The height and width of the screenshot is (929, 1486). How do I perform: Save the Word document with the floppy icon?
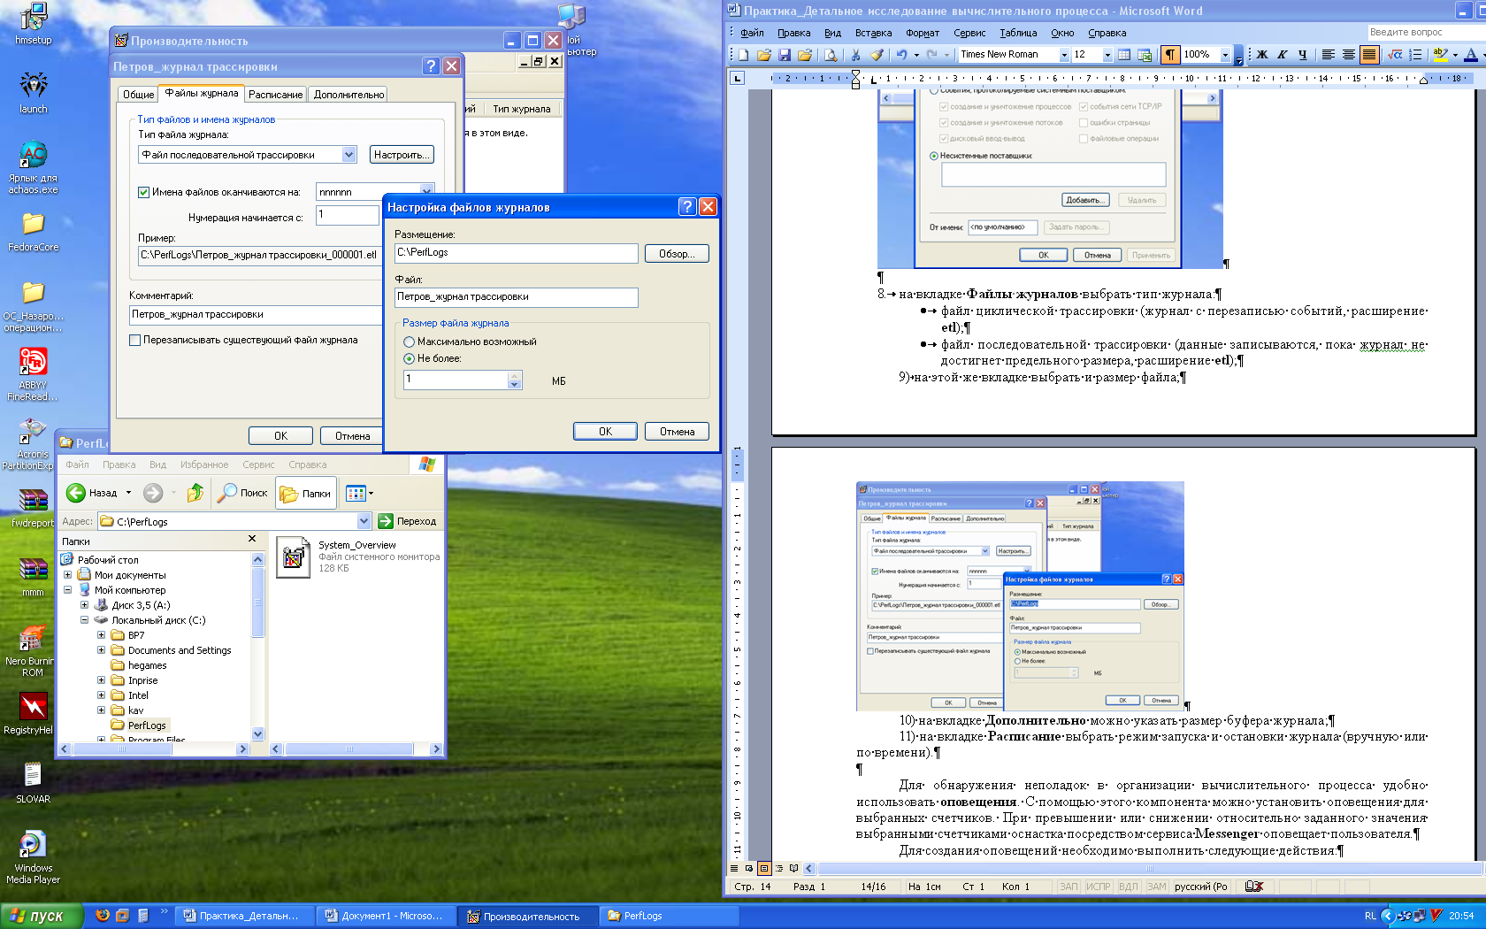coord(784,55)
